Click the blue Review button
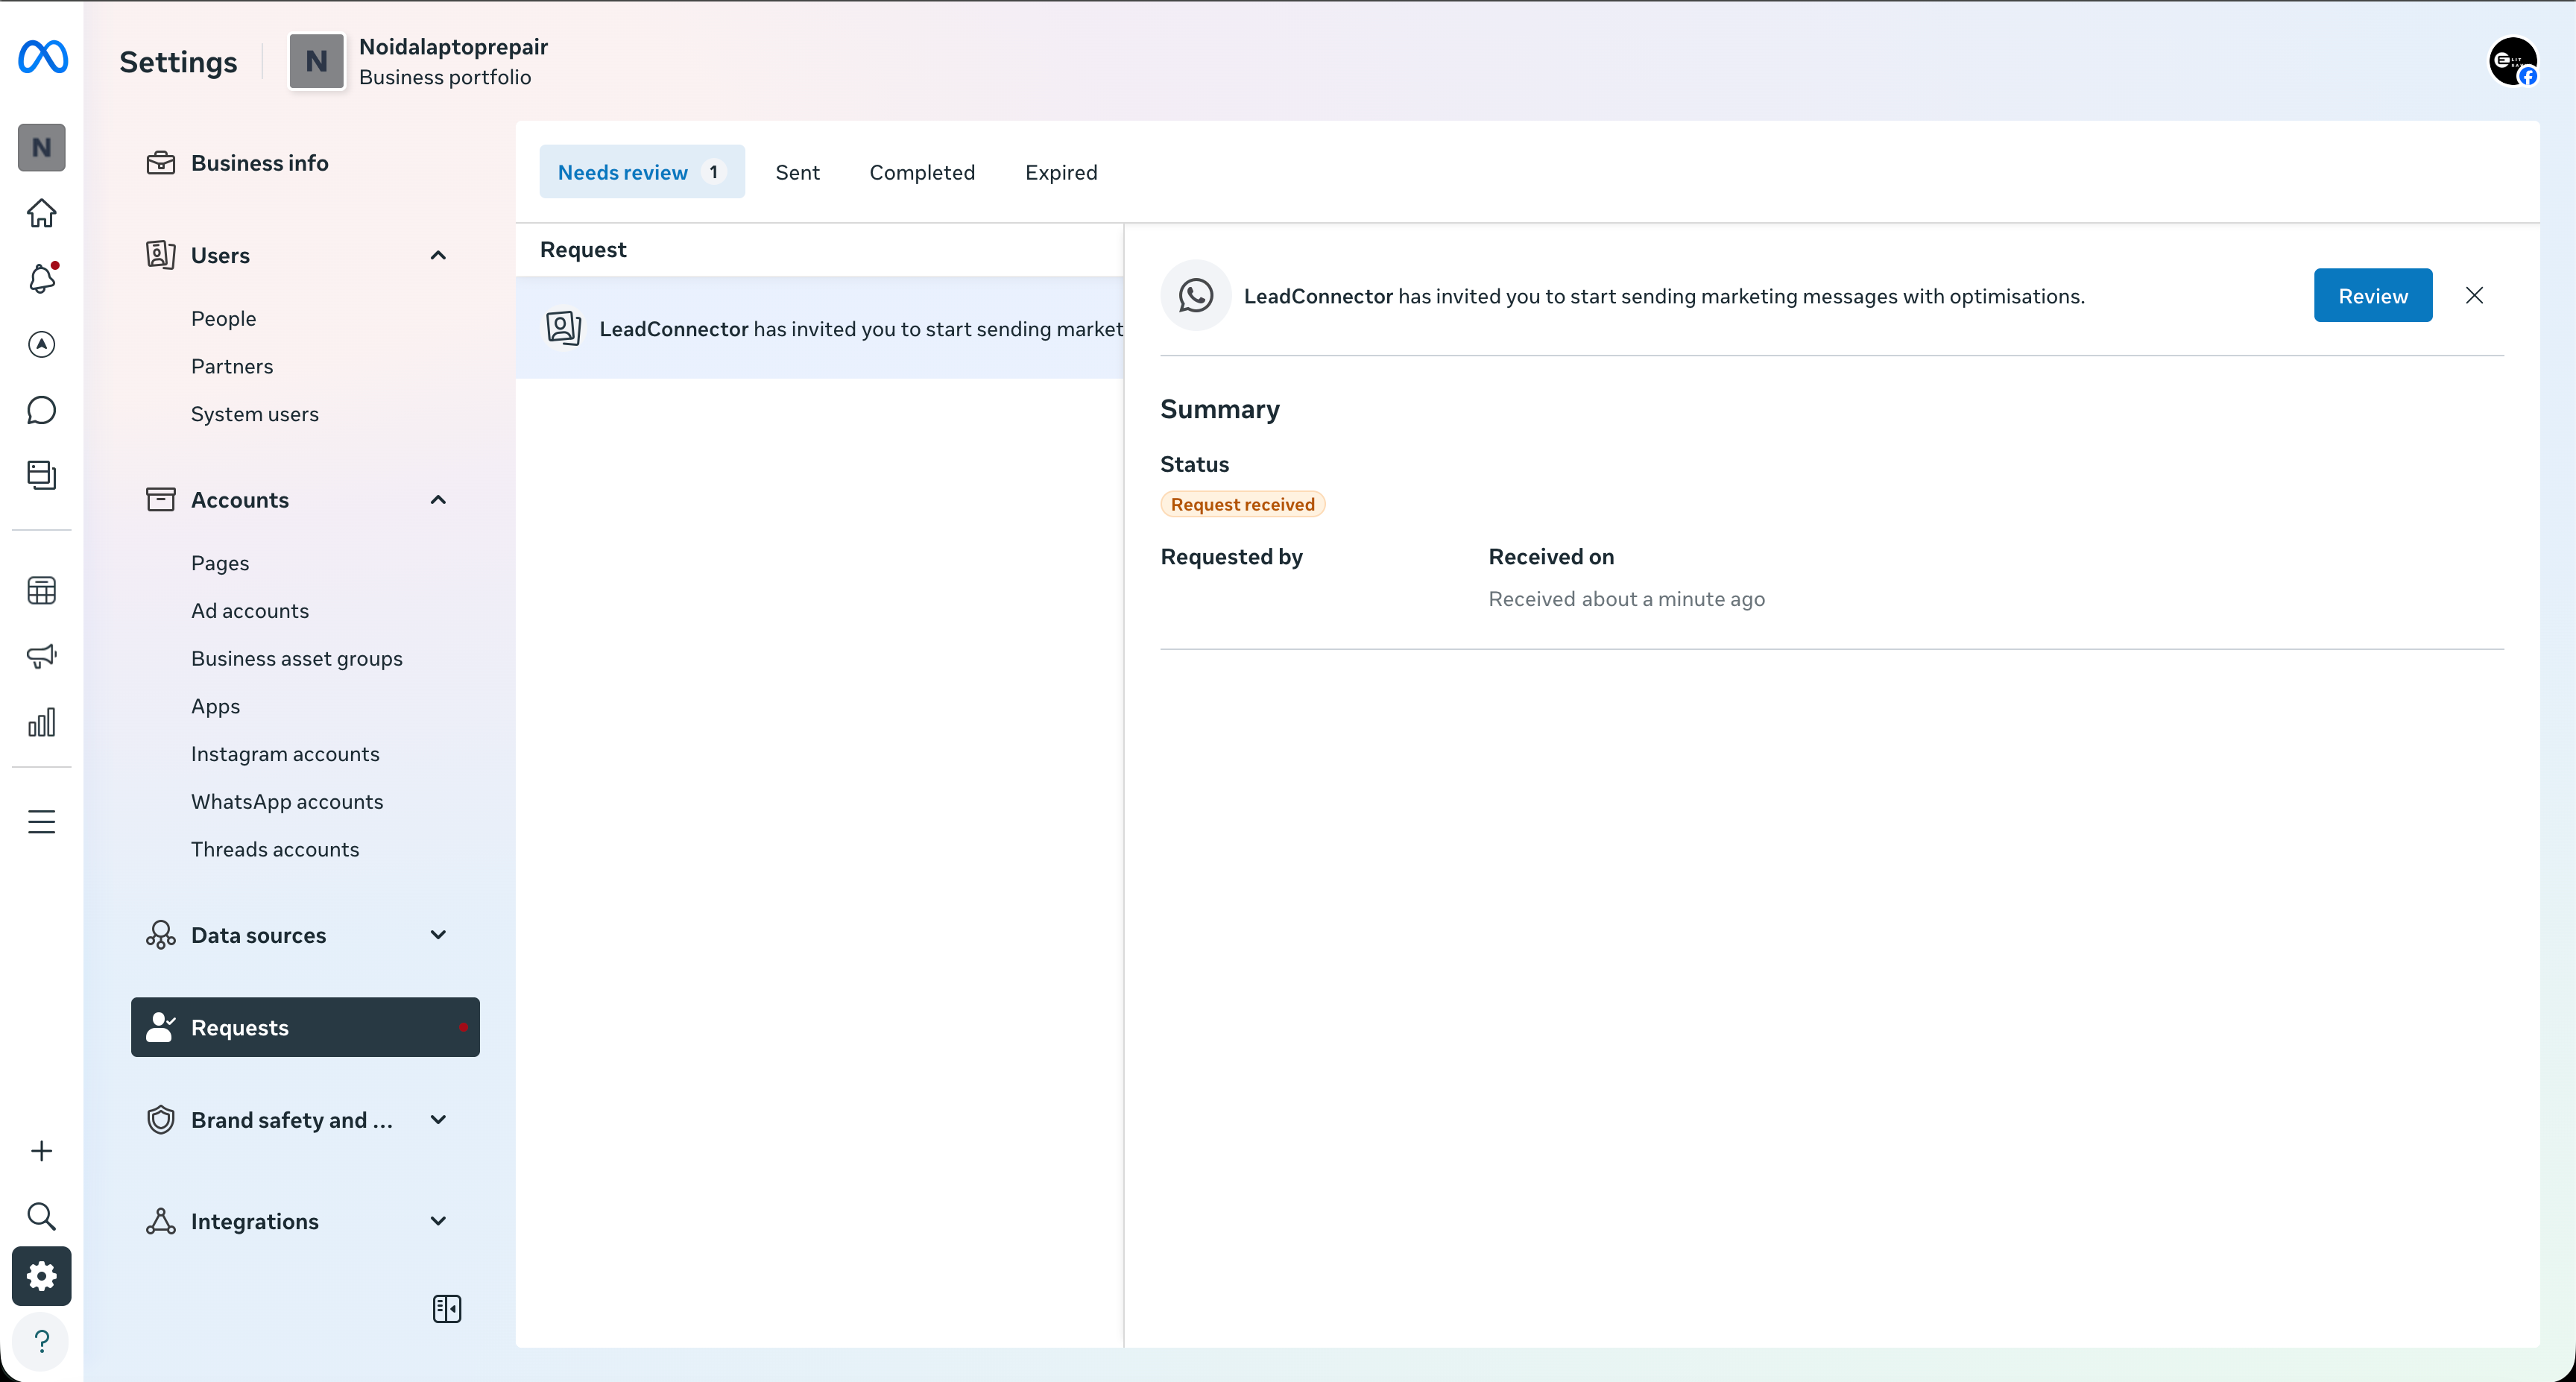This screenshot has height=1382, width=2576. (x=2373, y=295)
